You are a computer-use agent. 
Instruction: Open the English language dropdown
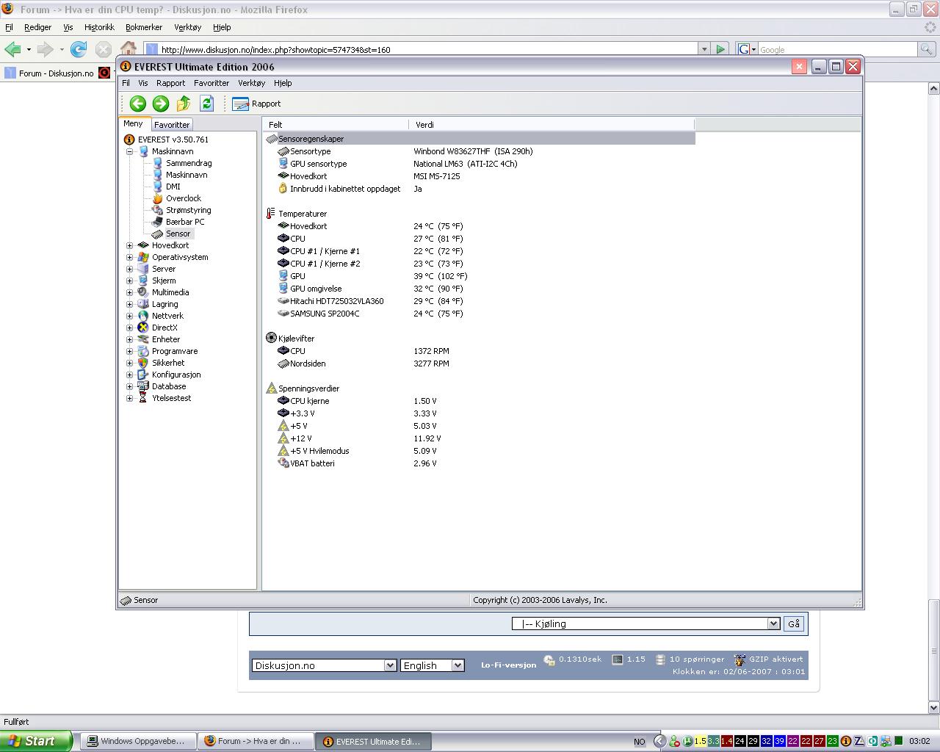[x=432, y=665]
